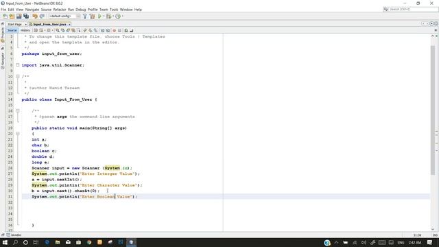Click the Uncomment editor toolbar icon

[131, 30]
